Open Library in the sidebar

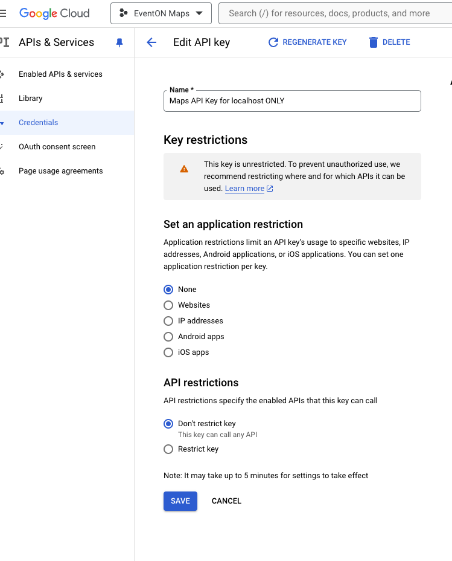click(31, 99)
